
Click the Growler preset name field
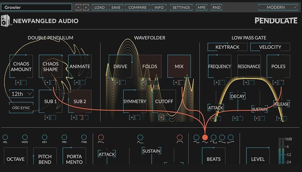36,7
